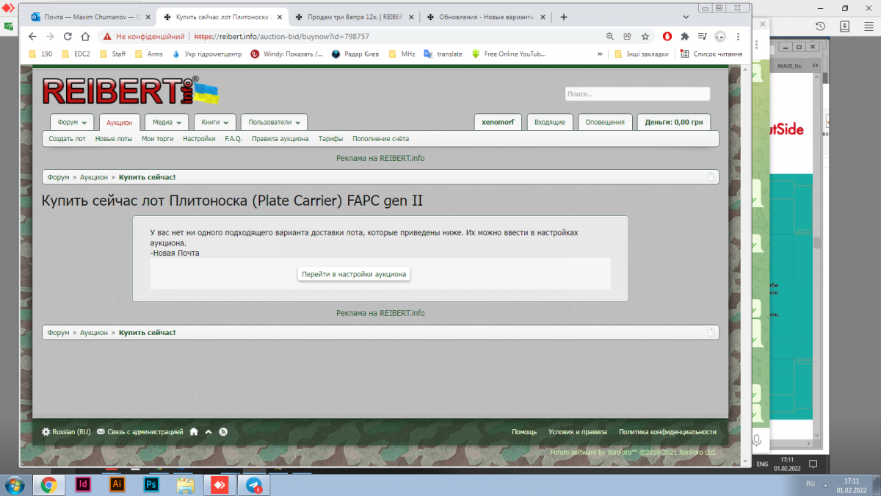Click the reibert.info address bar URL
This screenshot has width=881, height=496.
281,36
